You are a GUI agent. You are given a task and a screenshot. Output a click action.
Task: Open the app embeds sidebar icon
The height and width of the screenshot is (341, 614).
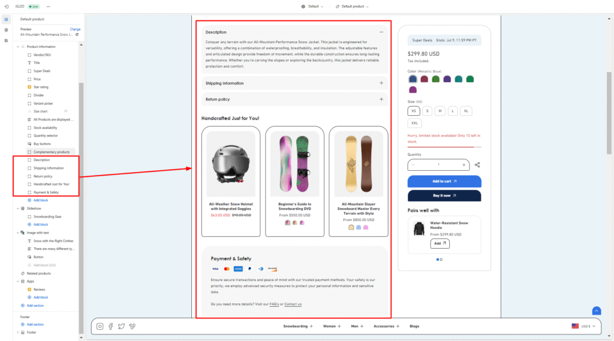tap(6, 40)
